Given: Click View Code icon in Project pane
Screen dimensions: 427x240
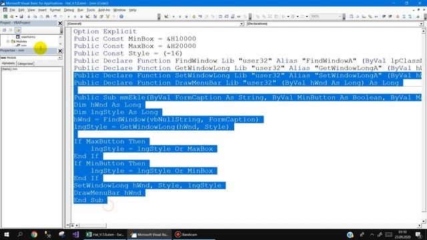Looking at the screenshot, I should pos(4,30).
